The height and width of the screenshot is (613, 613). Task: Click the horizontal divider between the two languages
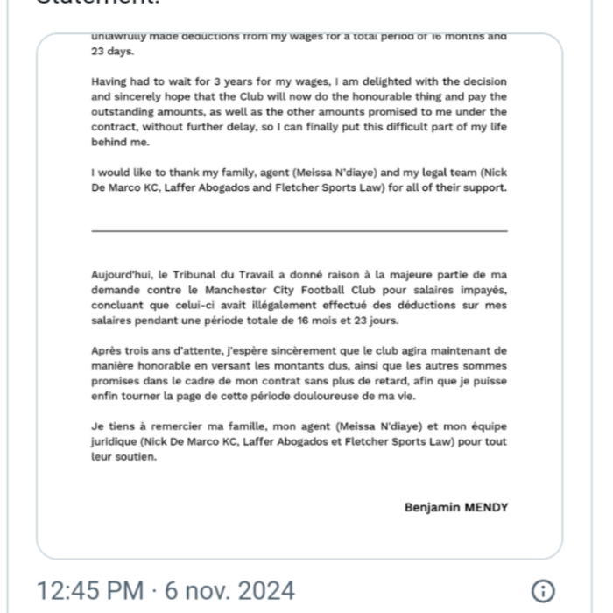coord(299,230)
